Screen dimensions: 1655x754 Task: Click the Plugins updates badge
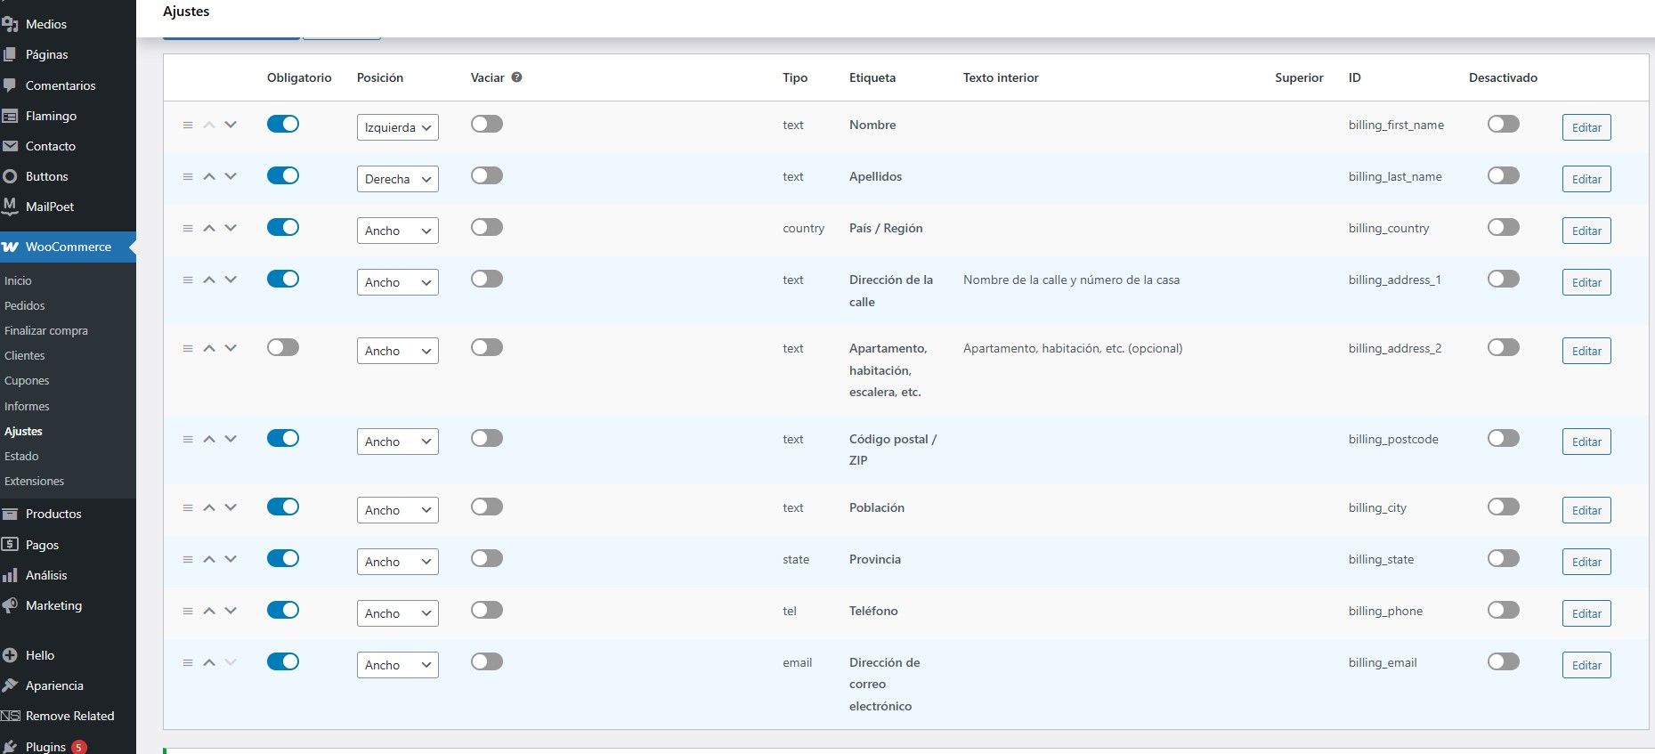click(79, 747)
